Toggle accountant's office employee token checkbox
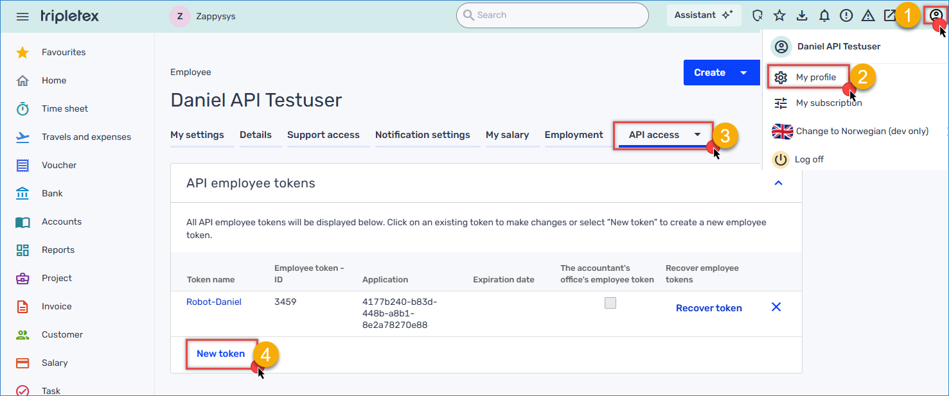949x396 pixels. pos(610,303)
